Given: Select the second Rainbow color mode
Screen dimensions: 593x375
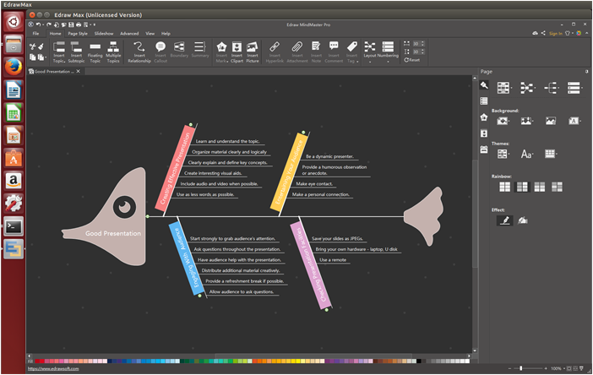Looking at the screenshot, I should click(521, 187).
